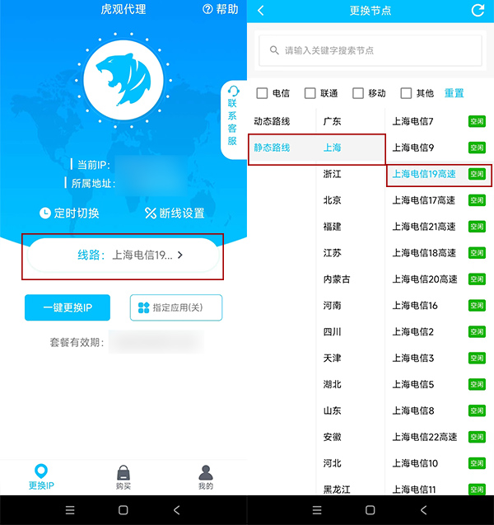Choose 河北 province
Viewport: 494px width, 525px height.
tap(332, 463)
